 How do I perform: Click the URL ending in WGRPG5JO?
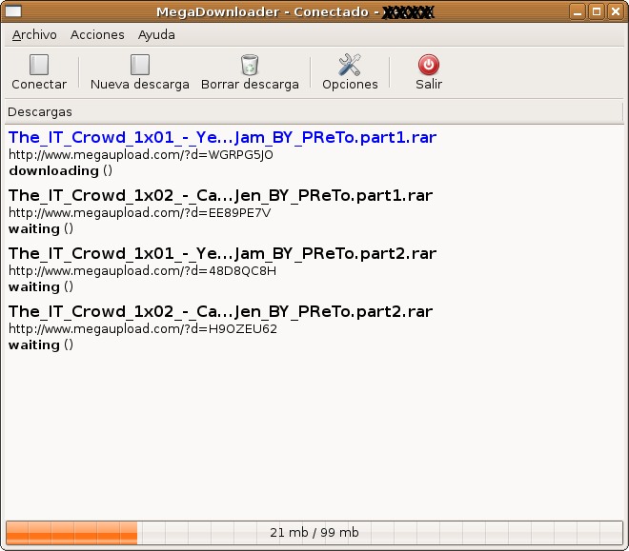click(141, 155)
